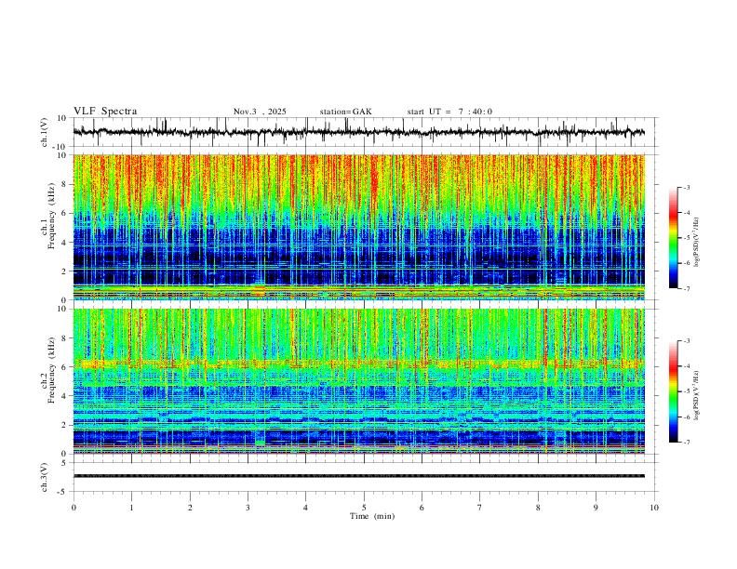Click the 'ch.3(V)' axis label
737x569 pixels.
point(44,478)
